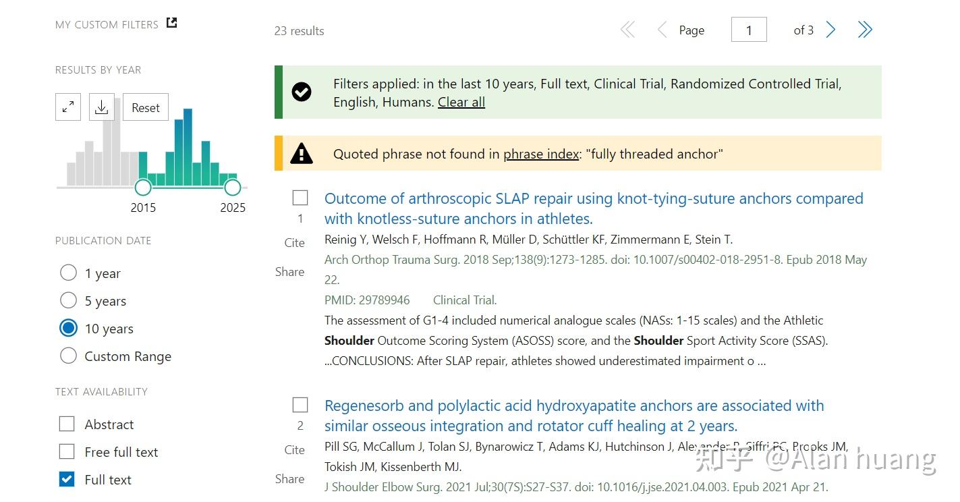
Task: Go to the next results page
Action: click(x=831, y=30)
